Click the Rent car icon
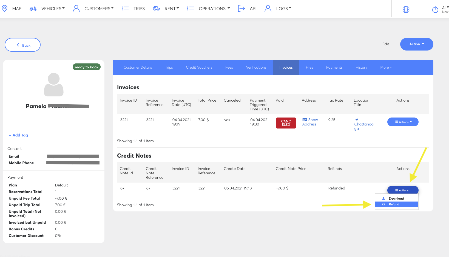This screenshot has height=257, width=449. coord(156,9)
